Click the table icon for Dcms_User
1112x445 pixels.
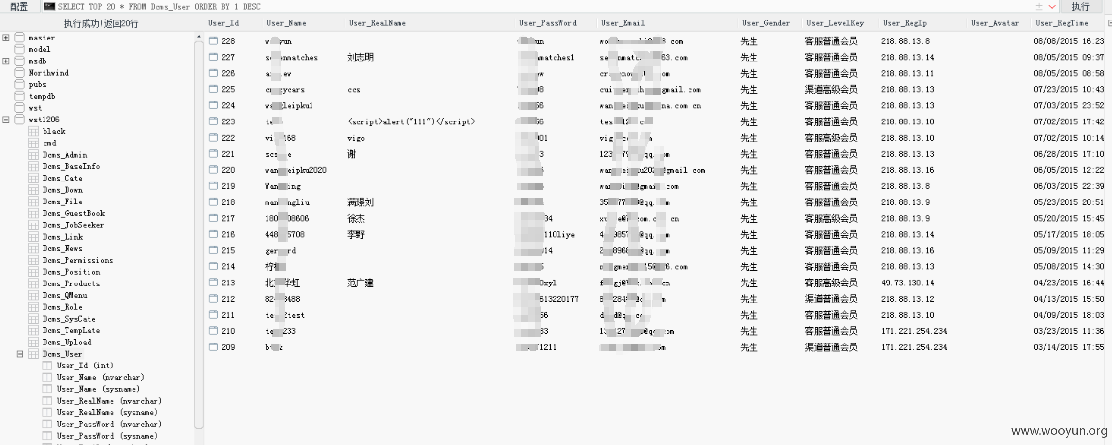tap(34, 354)
